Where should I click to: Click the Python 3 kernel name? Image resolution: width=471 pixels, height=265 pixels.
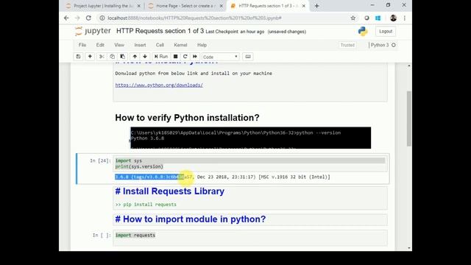(x=380, y=45)
